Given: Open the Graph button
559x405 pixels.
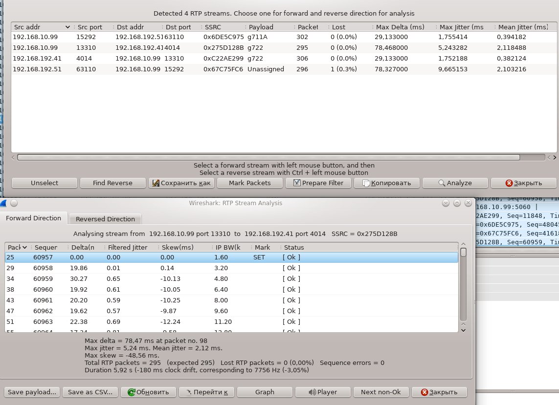Looking at the screenshot, I should 265,392.
